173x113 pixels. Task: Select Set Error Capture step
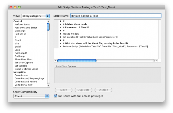click(24, 63)
